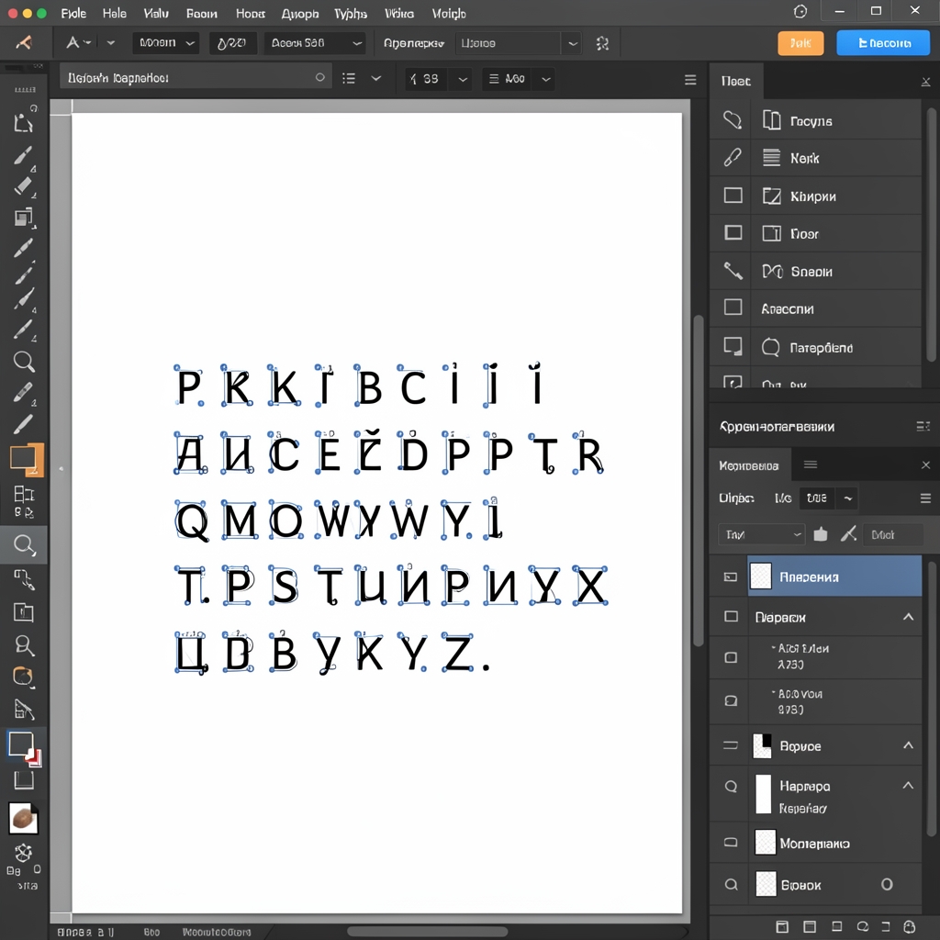Viewport: 940px width, 940px height.
Task: Click the edit square icon next to Kьирии
Action: pyautogui.click(x=771, y=196)
